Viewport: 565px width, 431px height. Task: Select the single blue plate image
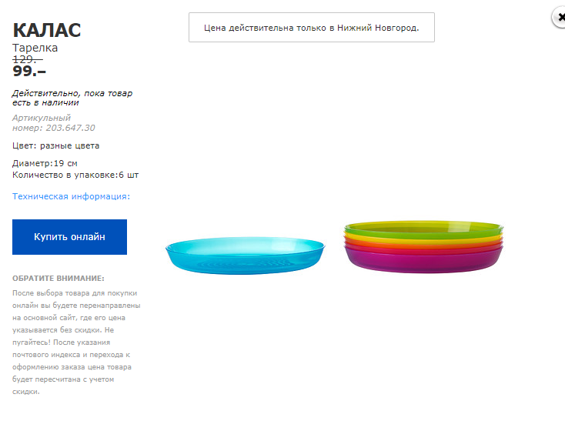245,254
